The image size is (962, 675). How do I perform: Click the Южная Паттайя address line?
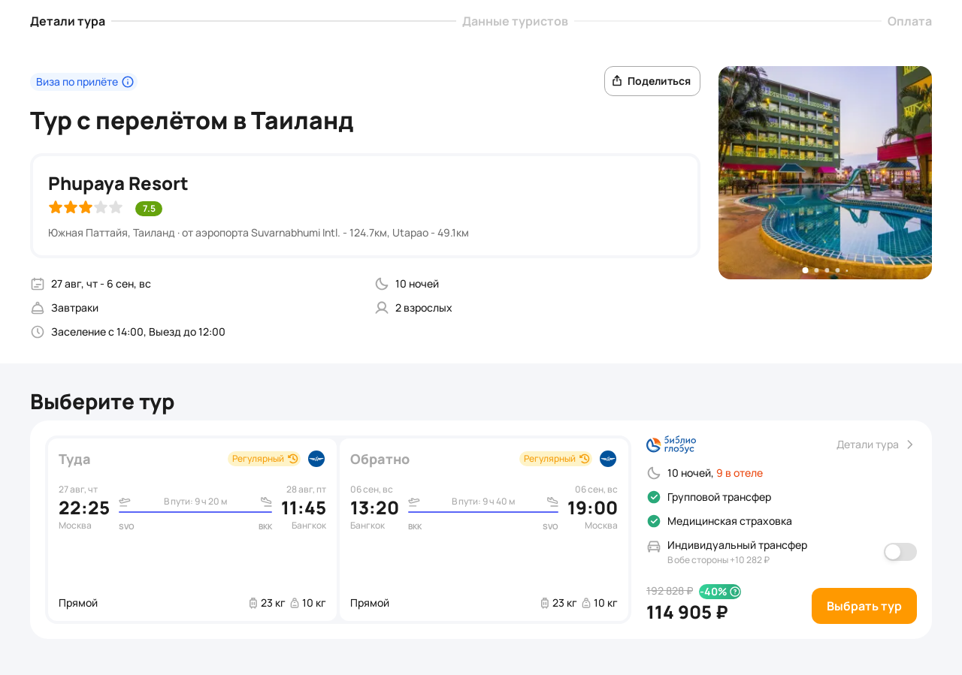[259, 233]
